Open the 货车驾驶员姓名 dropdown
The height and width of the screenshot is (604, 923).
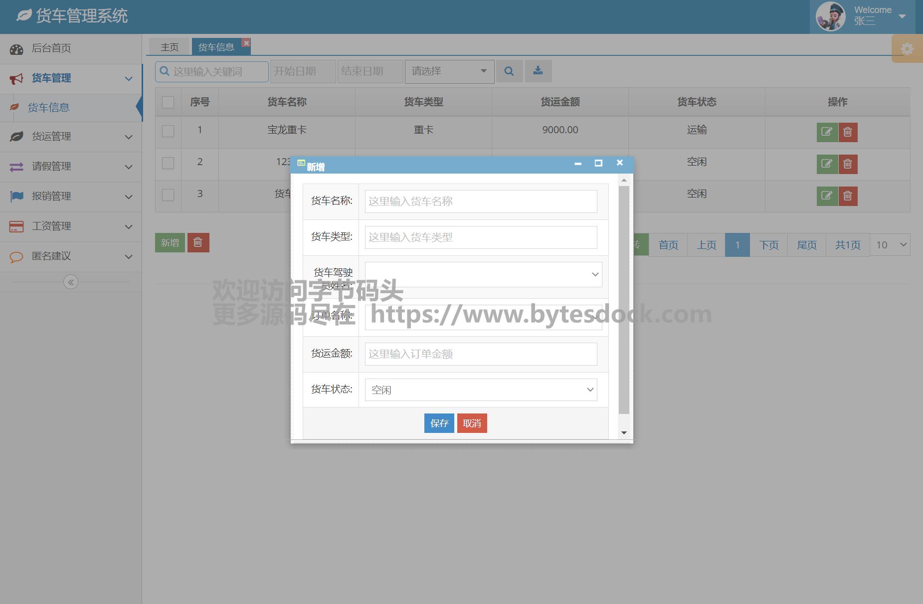click(483, 274)
